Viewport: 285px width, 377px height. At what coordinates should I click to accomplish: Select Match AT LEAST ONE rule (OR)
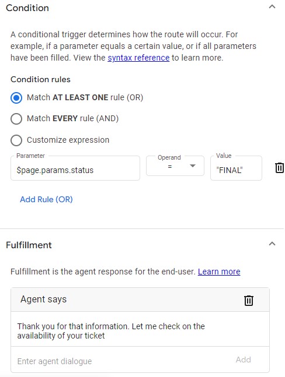(16, 98)
